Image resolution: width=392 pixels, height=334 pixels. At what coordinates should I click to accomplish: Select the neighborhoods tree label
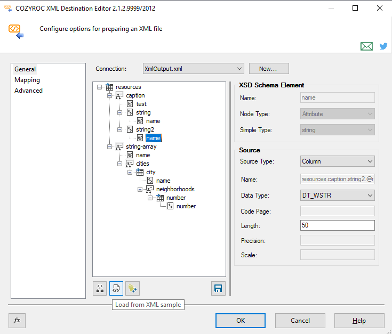175,189
